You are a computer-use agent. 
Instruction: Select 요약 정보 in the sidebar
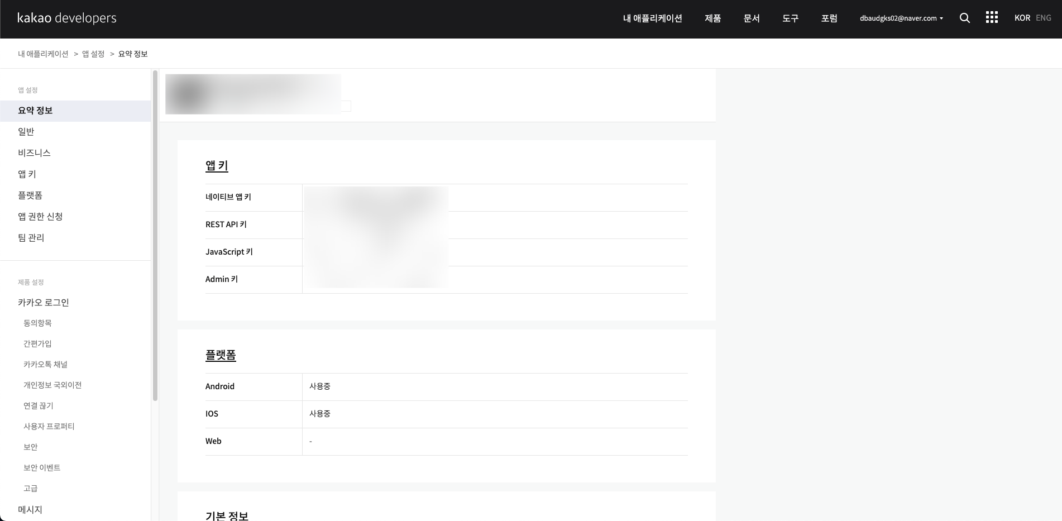point(75,111)
